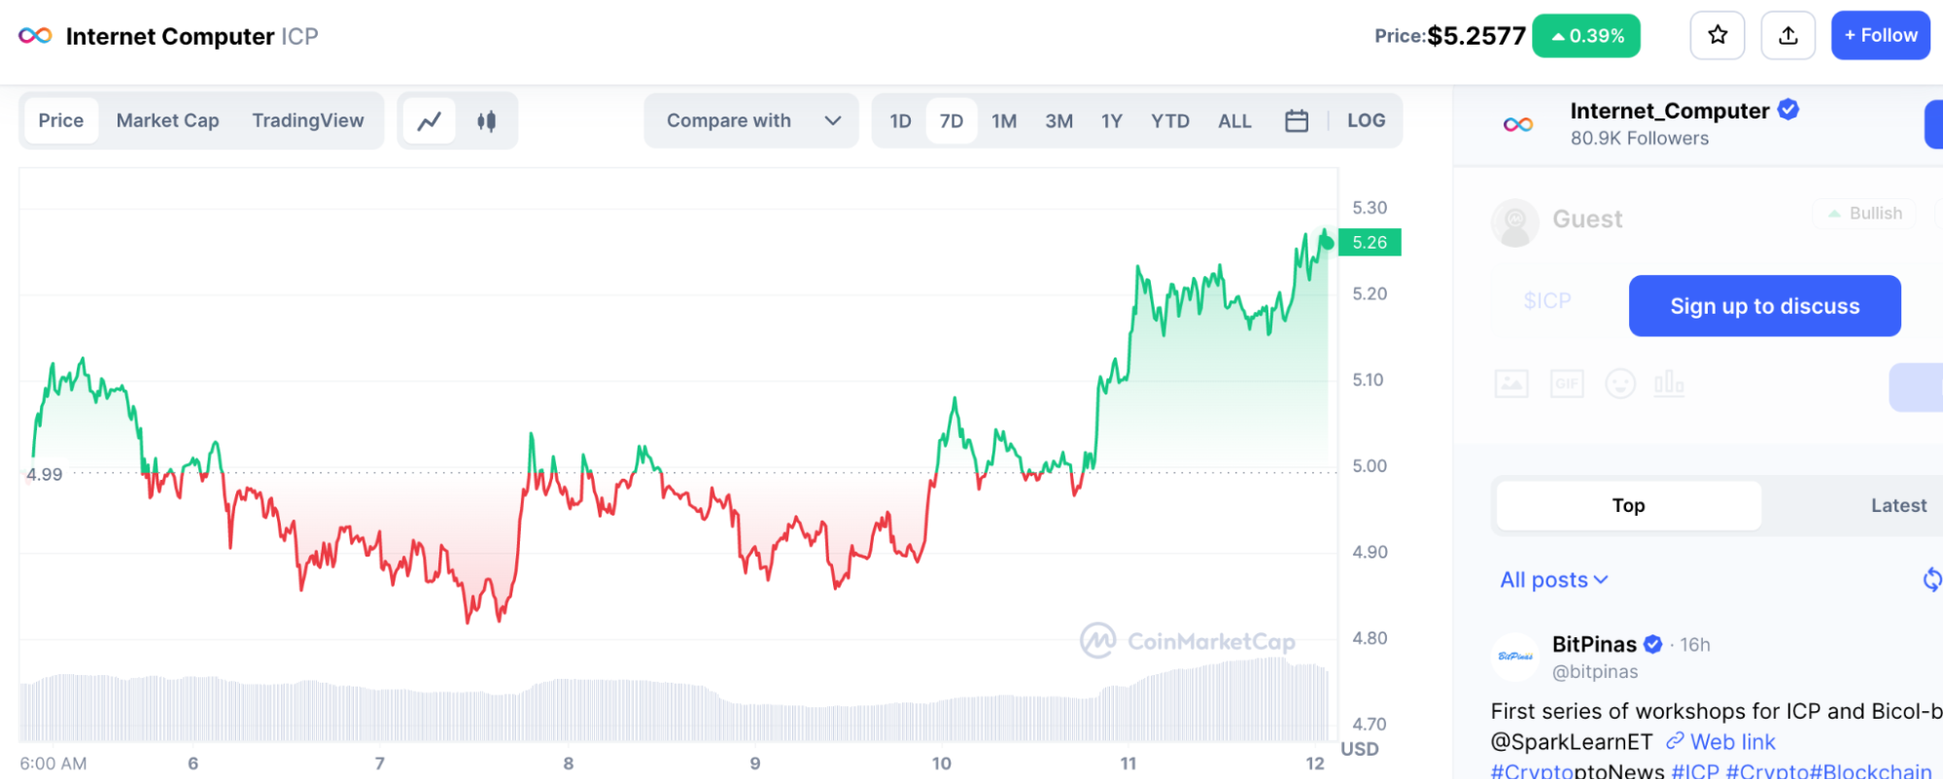Select the 1D time range

click(x=901, y=121)
